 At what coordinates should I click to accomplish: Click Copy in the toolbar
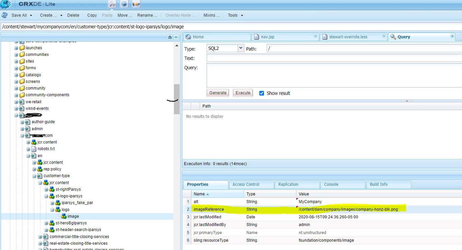point(92,15)
